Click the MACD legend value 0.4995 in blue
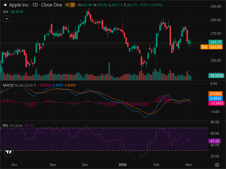 [x=58, y=85]
